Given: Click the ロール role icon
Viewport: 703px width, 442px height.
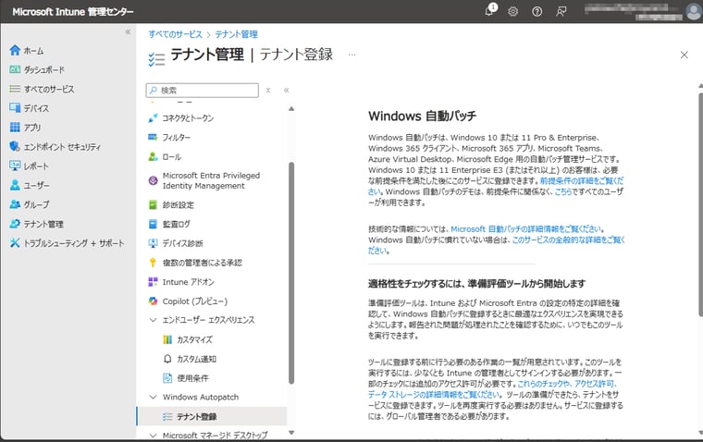Looking at the screenshot, I should pos(153,156).
